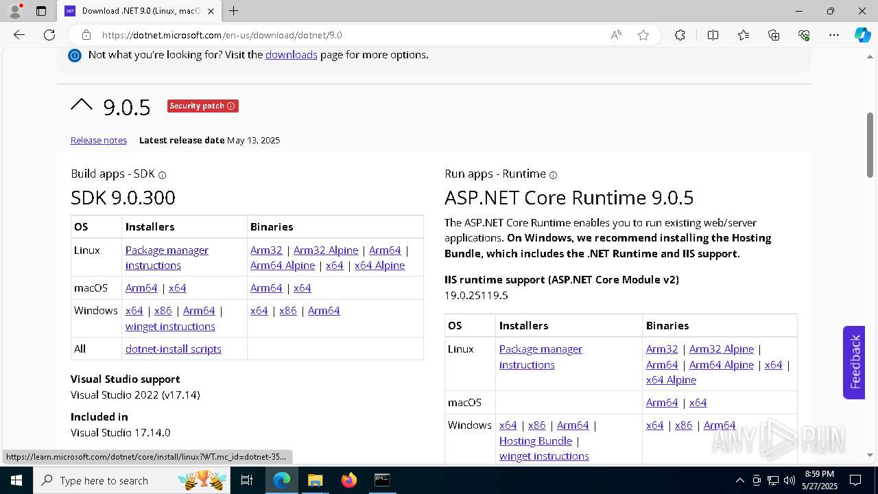This screenshot has height=494, width=878.
Task: Open SDK Linux Package manager instructions
Action: pyautogui.click(x=167, y=258)
